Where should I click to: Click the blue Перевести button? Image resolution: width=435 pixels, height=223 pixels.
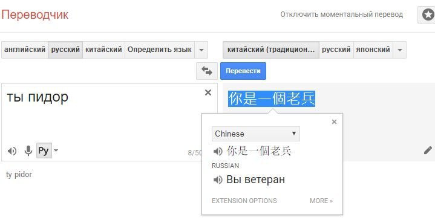(x=243, y=71)
